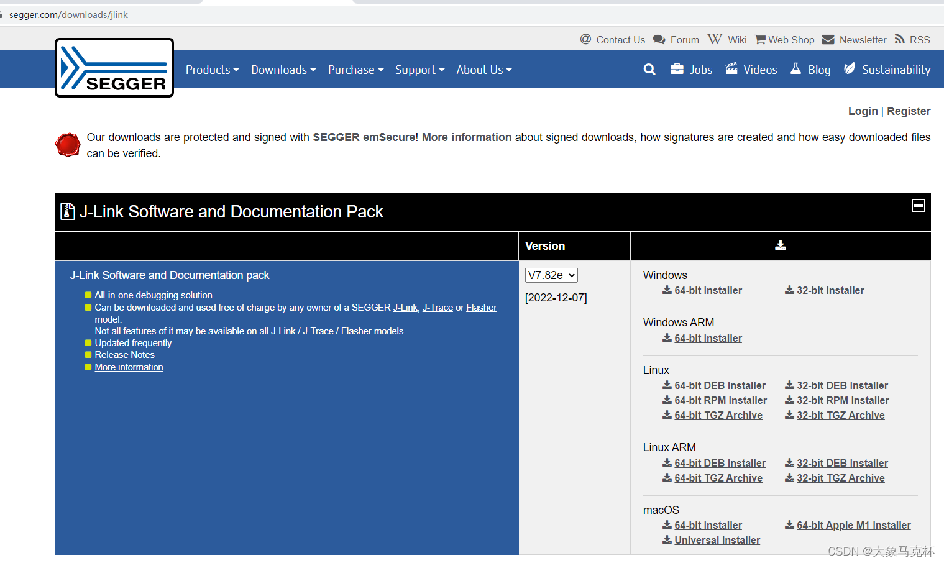Open the search magnifier icon
The height and width of the screenshot is (563, 944).
click(x=649, y=70)
